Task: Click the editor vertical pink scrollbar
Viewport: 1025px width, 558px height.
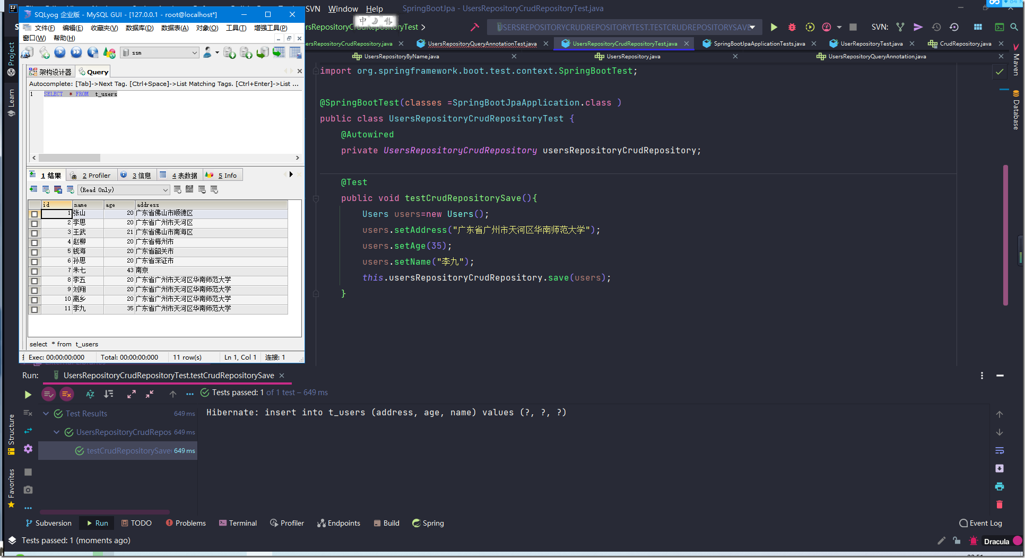Action: [1005, 236]
